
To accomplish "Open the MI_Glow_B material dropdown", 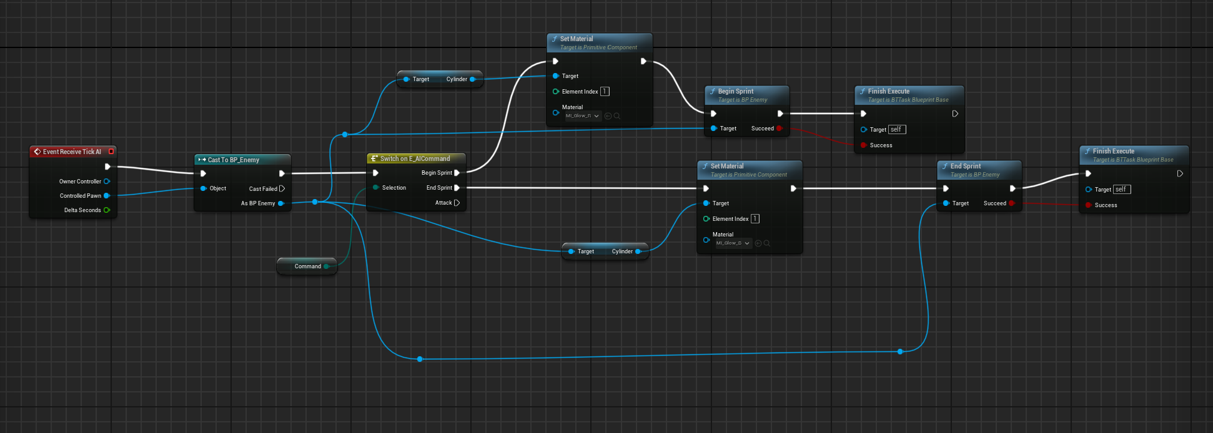I will (x=733, y=243).
